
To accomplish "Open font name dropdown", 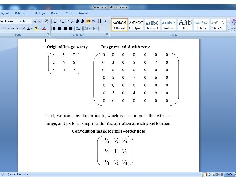I will click(20, 22).
